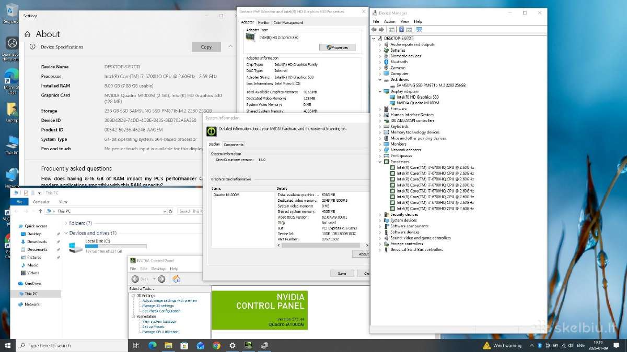Click the Copy button in Settings About
Screen dimensions: 627x352
click(206, 47)
